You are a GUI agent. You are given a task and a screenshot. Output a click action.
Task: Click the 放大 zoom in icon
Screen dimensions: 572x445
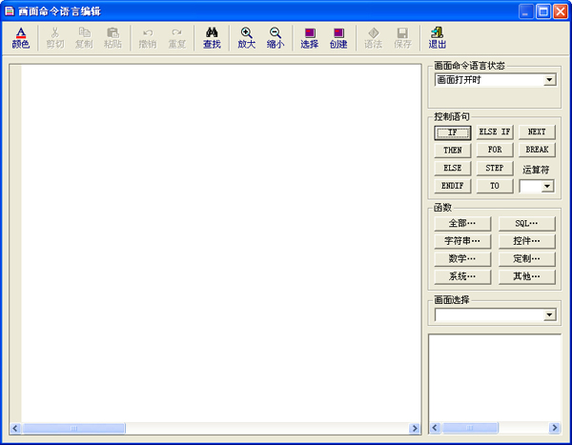click(x=247, y=38)
